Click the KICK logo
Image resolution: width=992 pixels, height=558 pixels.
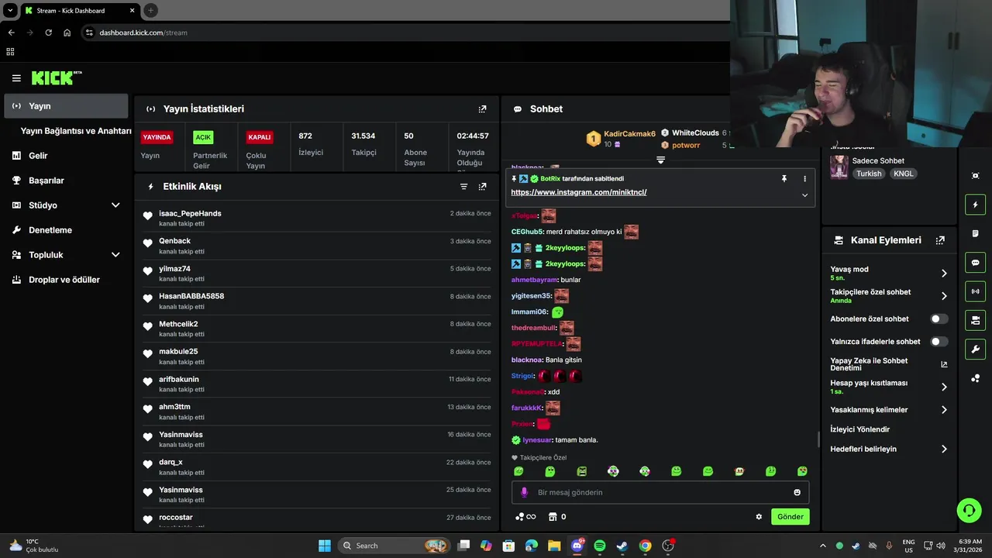pos(56,77)
